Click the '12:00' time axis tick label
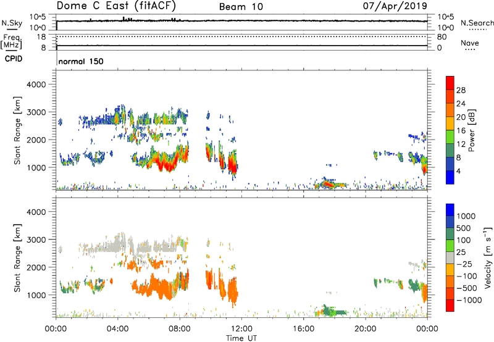This screenshot has height=342, width=494. coord(241,329)
